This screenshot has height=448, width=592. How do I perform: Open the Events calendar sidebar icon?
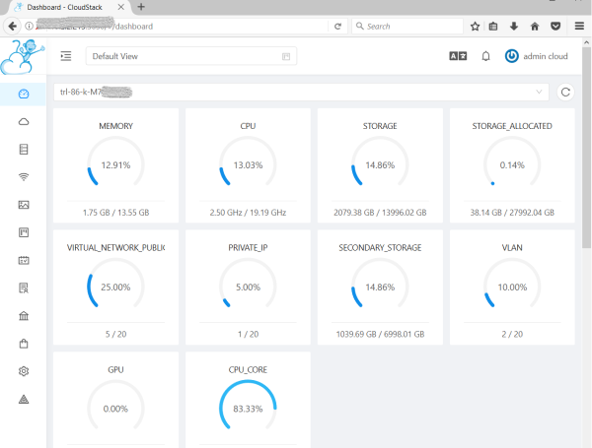click(x=24, y=260)
